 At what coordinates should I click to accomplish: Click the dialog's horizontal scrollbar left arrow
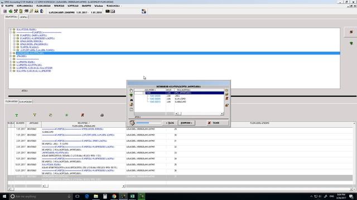tap(176, 113)
